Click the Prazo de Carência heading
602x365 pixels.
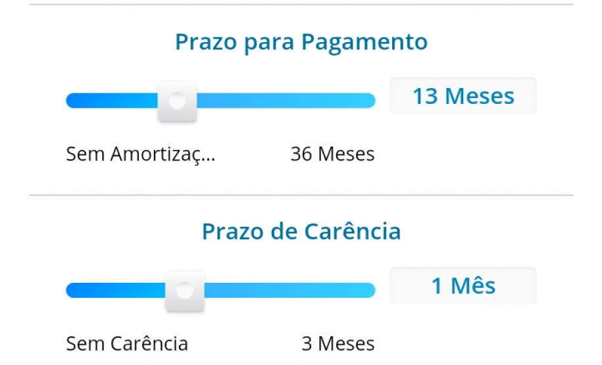pyautogui.click(x=301, y=231)
